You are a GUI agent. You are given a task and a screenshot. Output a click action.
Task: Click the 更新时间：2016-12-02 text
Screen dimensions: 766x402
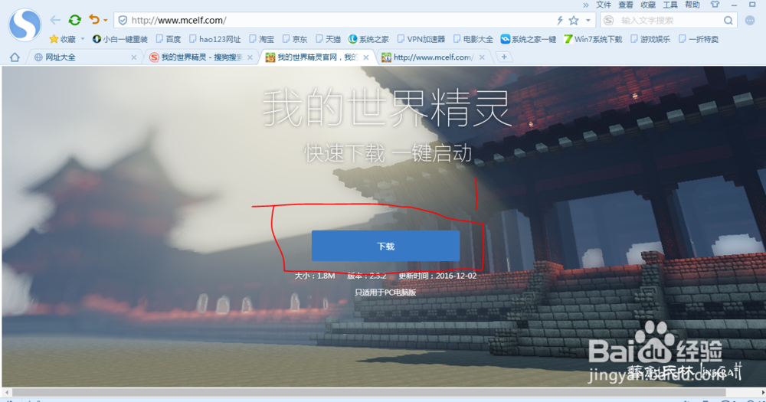(437, 276)
